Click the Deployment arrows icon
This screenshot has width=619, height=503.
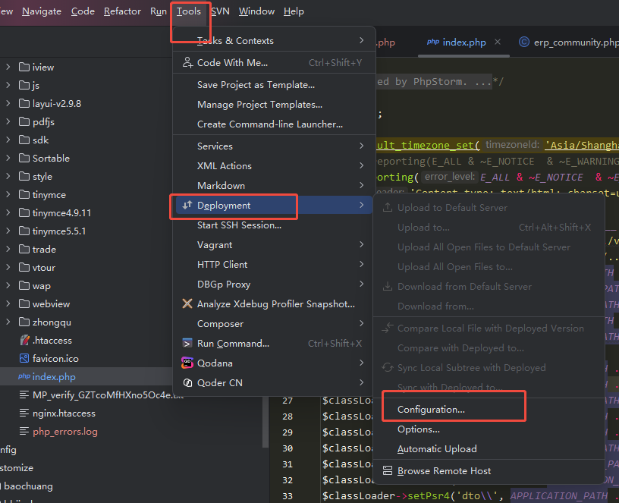pyautogui.click(x=187, y=205)
